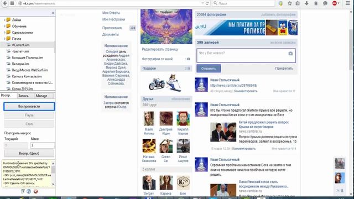Click the Что у Вас нового post field
The image size is (354, 199).
click(x=246, y=56)
